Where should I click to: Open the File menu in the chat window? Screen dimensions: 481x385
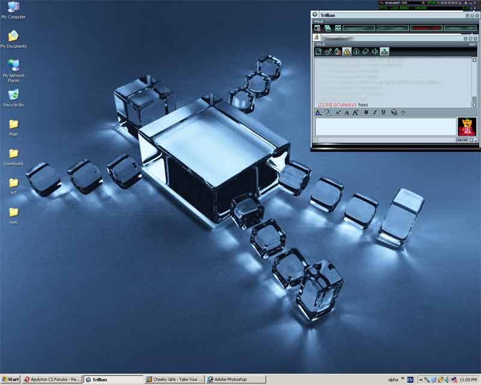(320, 44)
